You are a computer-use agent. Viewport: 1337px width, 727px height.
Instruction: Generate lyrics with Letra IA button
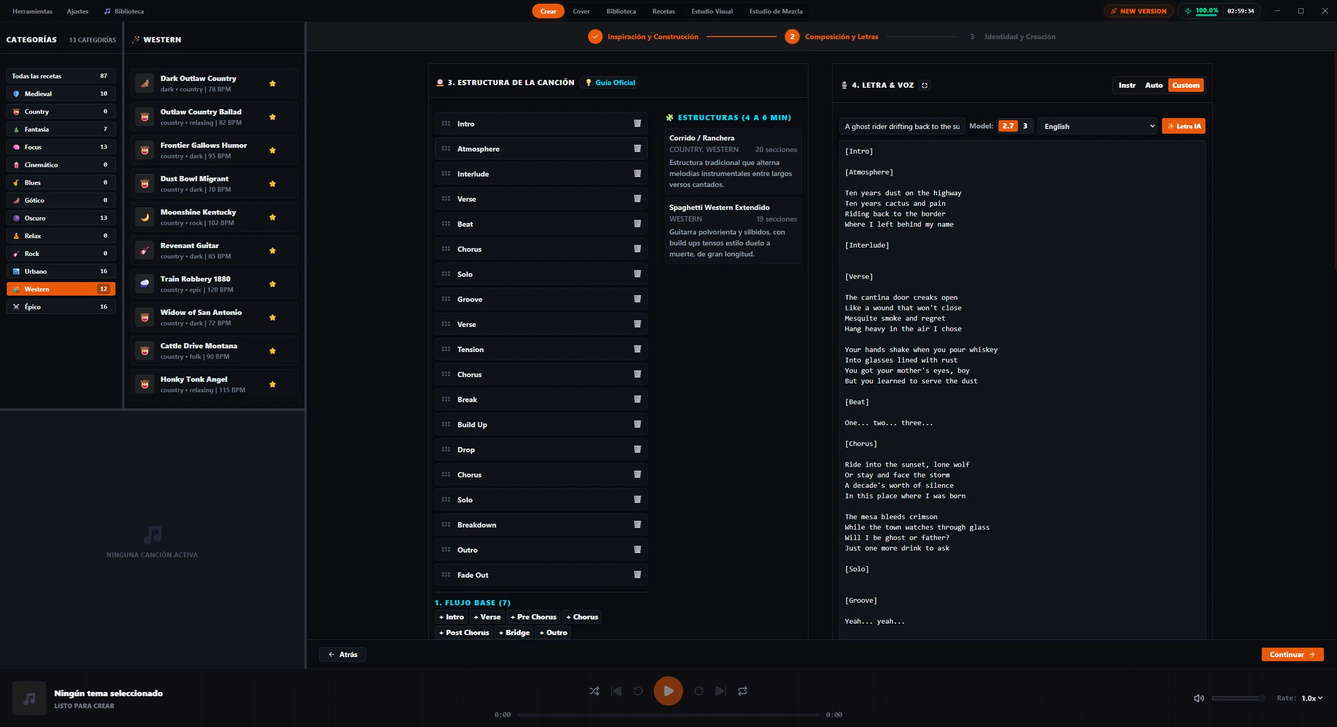pyautogui.click(x=1183, y=126)
